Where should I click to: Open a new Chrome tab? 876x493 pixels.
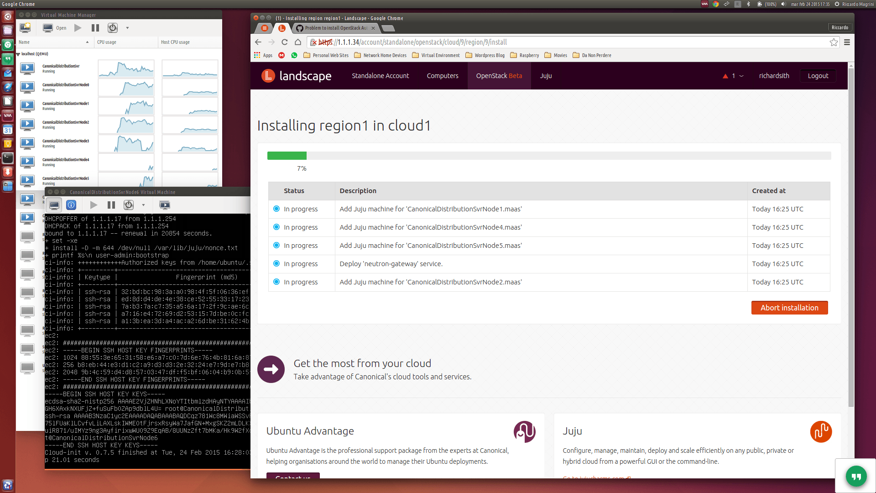tap(388, 28)
